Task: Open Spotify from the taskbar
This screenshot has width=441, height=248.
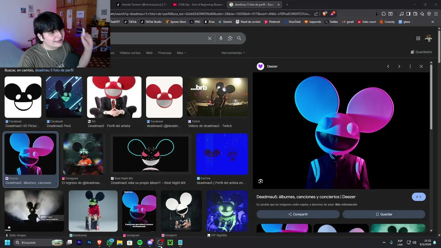Action: [x=140, y=242]
